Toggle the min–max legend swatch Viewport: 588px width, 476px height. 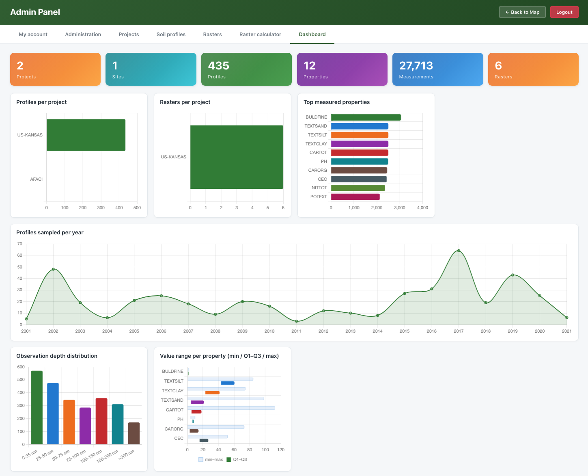coord(200,460)
